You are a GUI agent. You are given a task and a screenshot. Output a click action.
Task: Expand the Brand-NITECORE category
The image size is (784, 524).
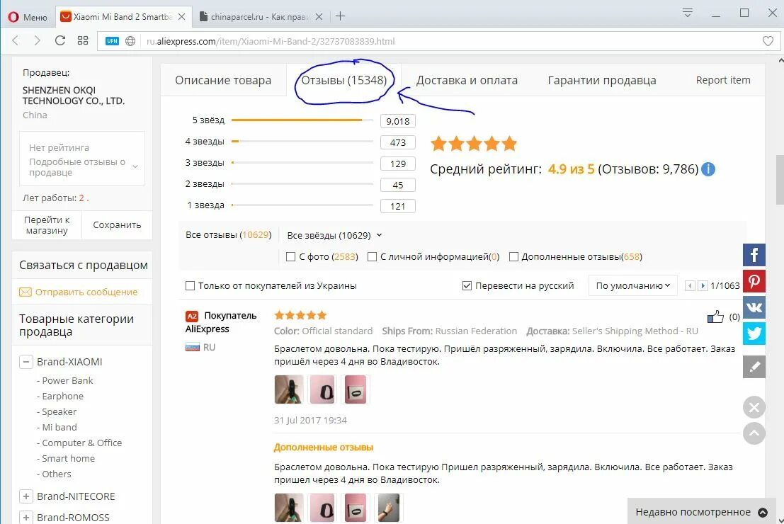(26, 496)
